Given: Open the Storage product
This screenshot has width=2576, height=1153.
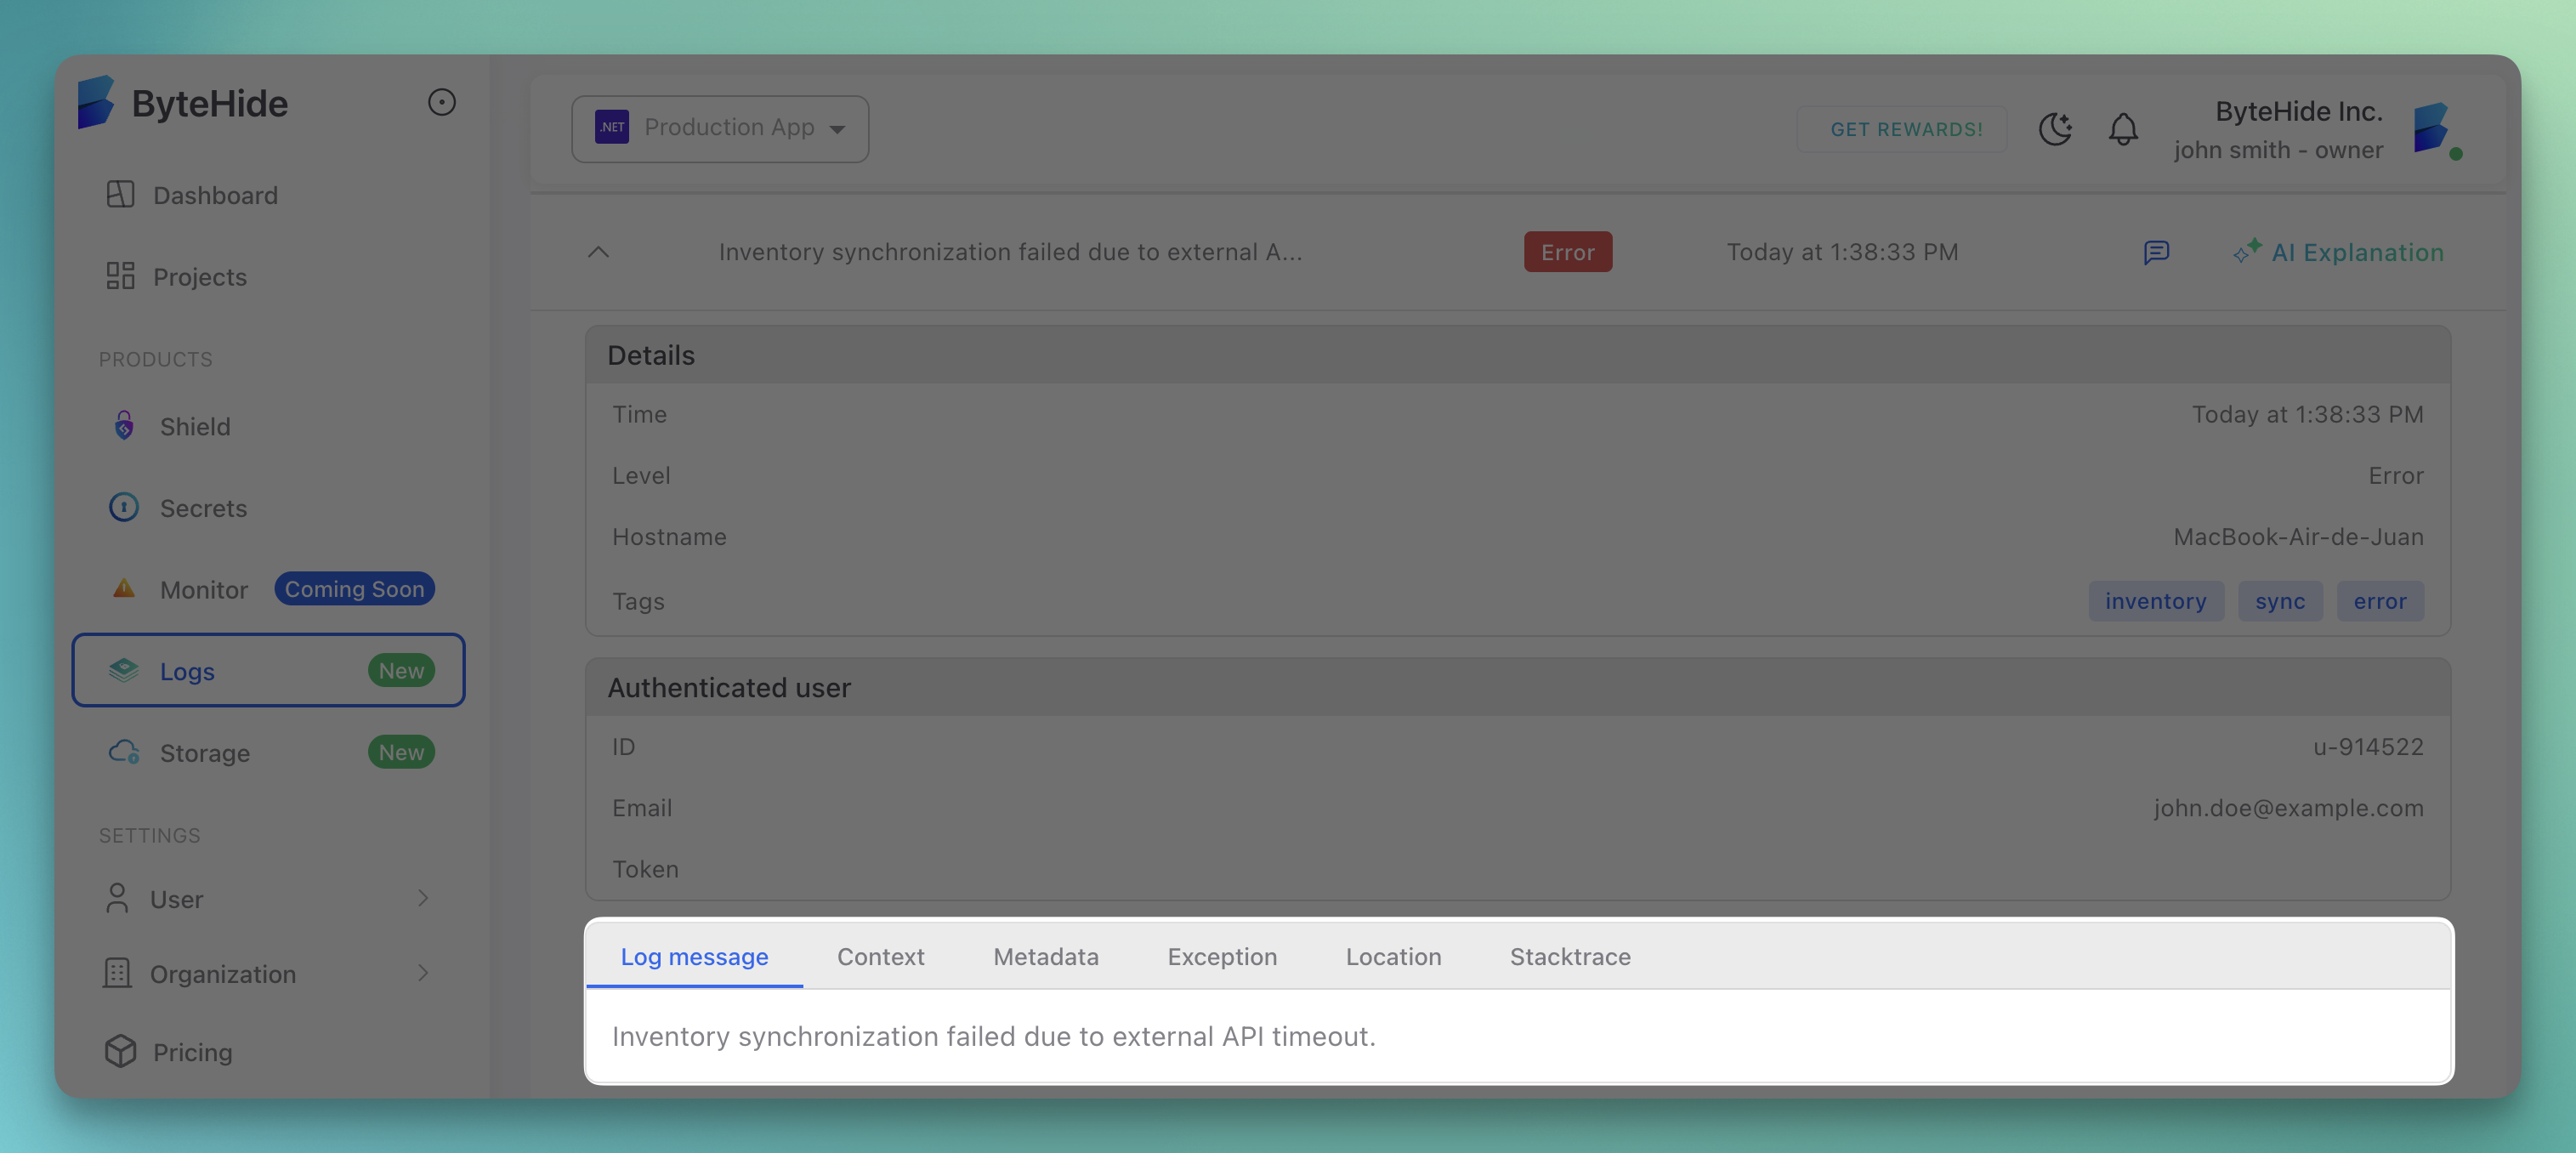Looking at the screenshot, I should (x=205, y=753).
